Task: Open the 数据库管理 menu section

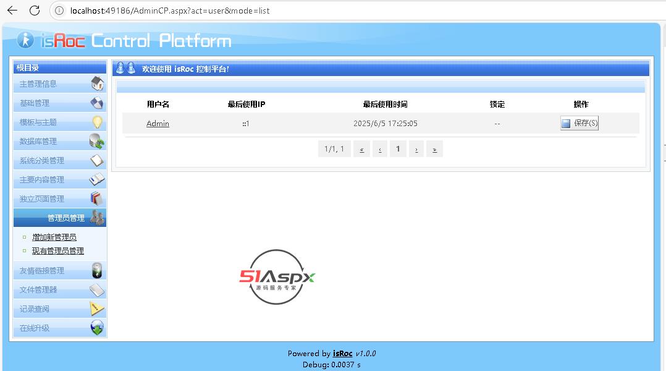Action: tap(60, 141)
